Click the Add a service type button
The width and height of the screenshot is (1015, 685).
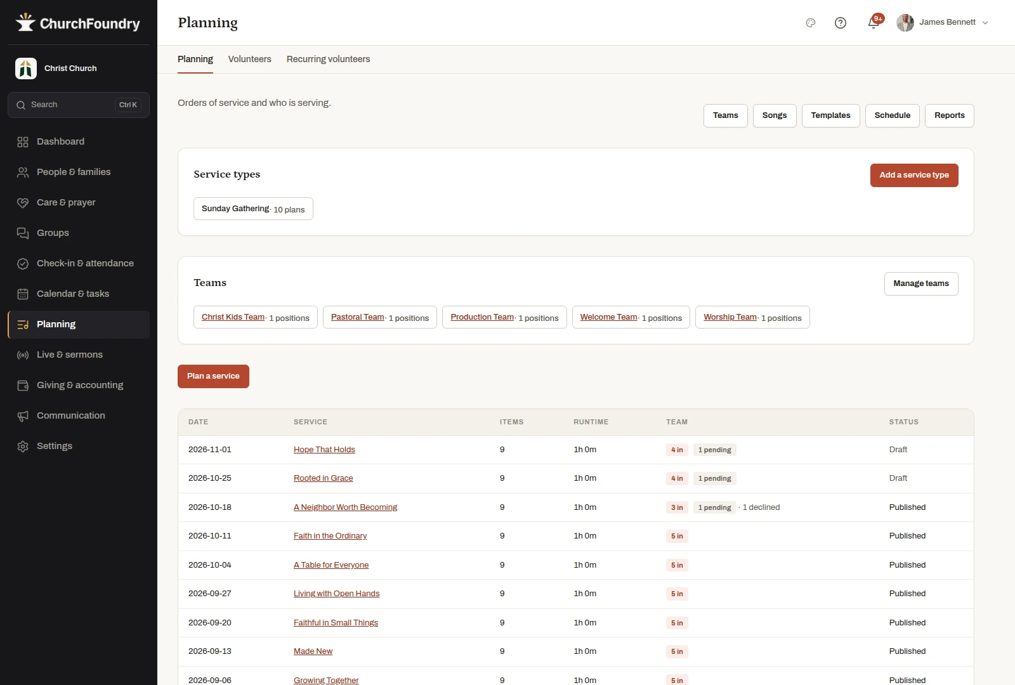914,175
